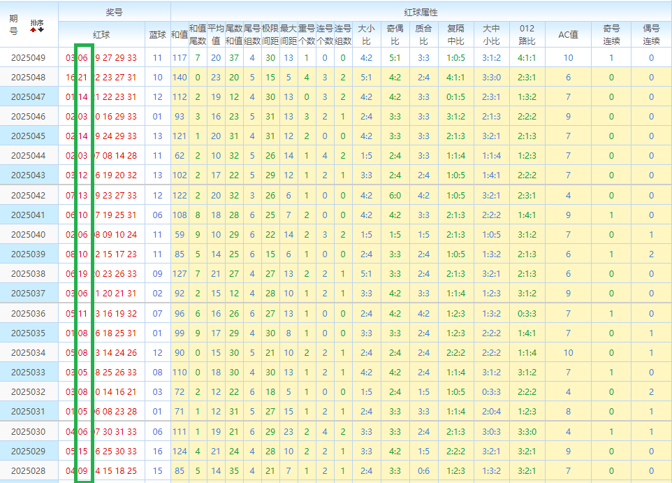Select issue number 2025032

point(28,392)
